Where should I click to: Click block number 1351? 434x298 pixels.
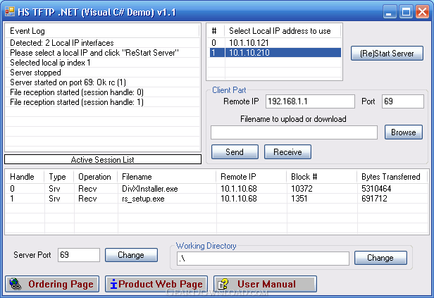click(x=299, y=199)
